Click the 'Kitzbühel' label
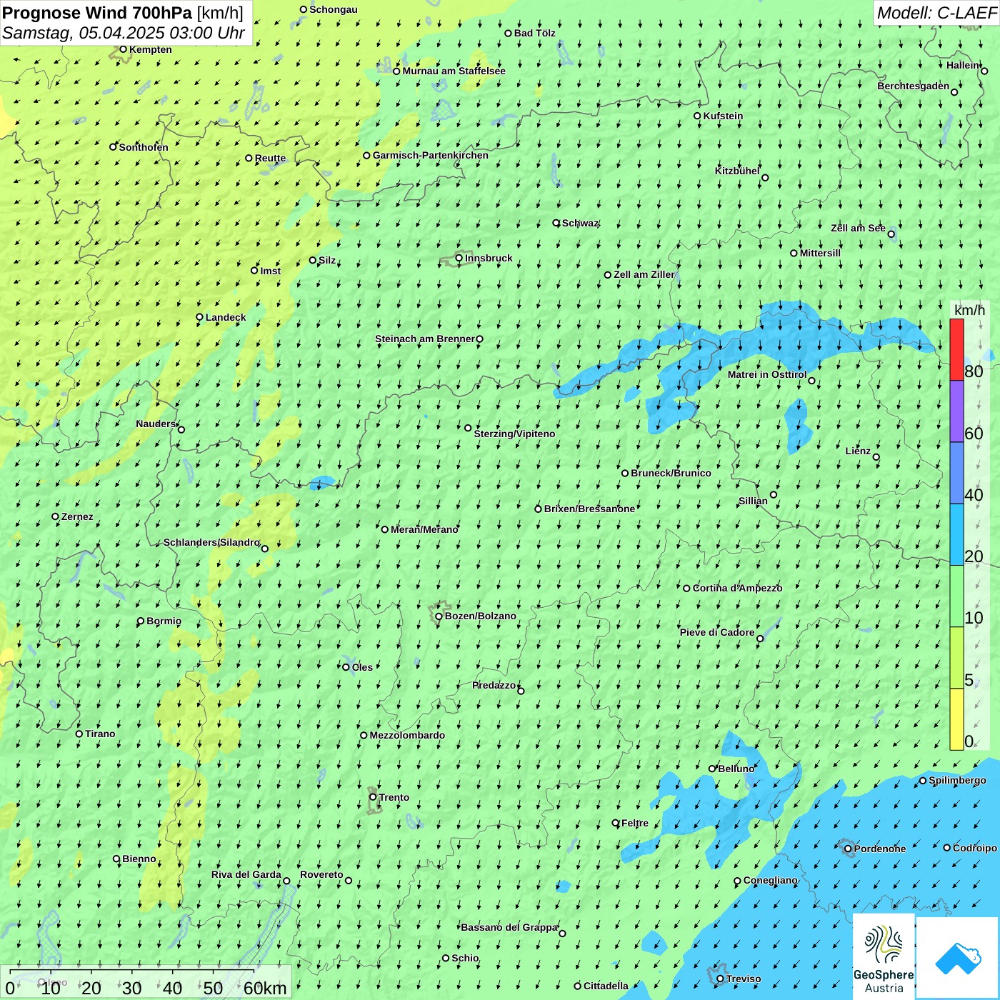Viewport: 1000px width, 1000px height. coord(737,171)
